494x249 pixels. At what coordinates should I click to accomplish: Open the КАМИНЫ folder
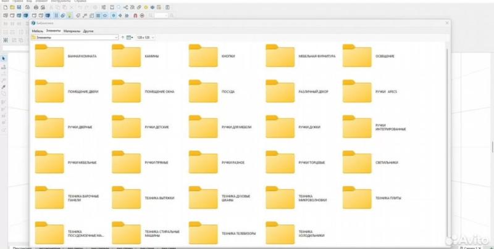127,56
